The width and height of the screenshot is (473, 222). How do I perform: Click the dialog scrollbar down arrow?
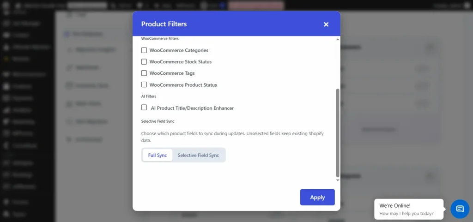tap(338, 180)
